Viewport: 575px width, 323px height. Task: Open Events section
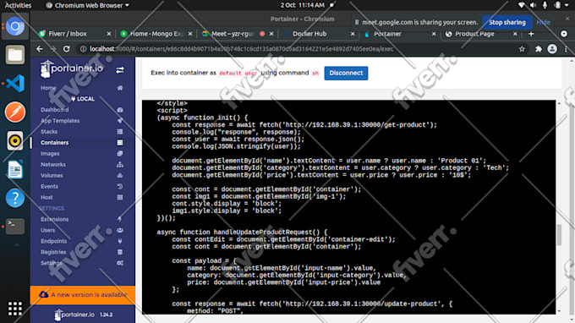tap(50, 186)
